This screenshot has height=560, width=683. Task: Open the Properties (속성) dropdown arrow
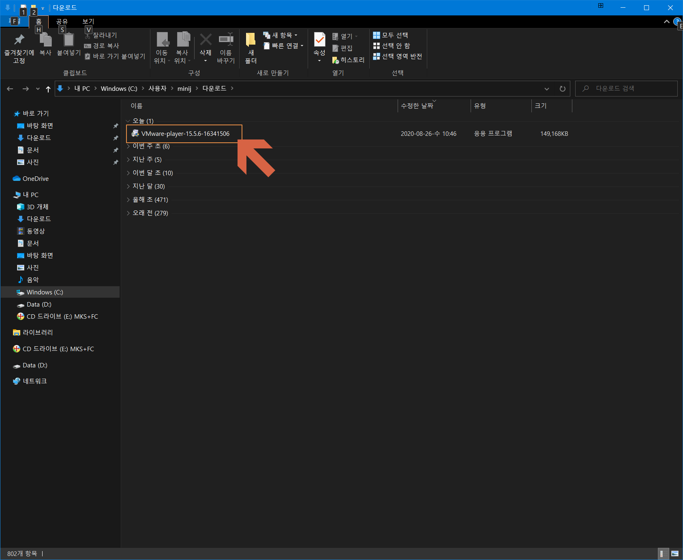319,61
